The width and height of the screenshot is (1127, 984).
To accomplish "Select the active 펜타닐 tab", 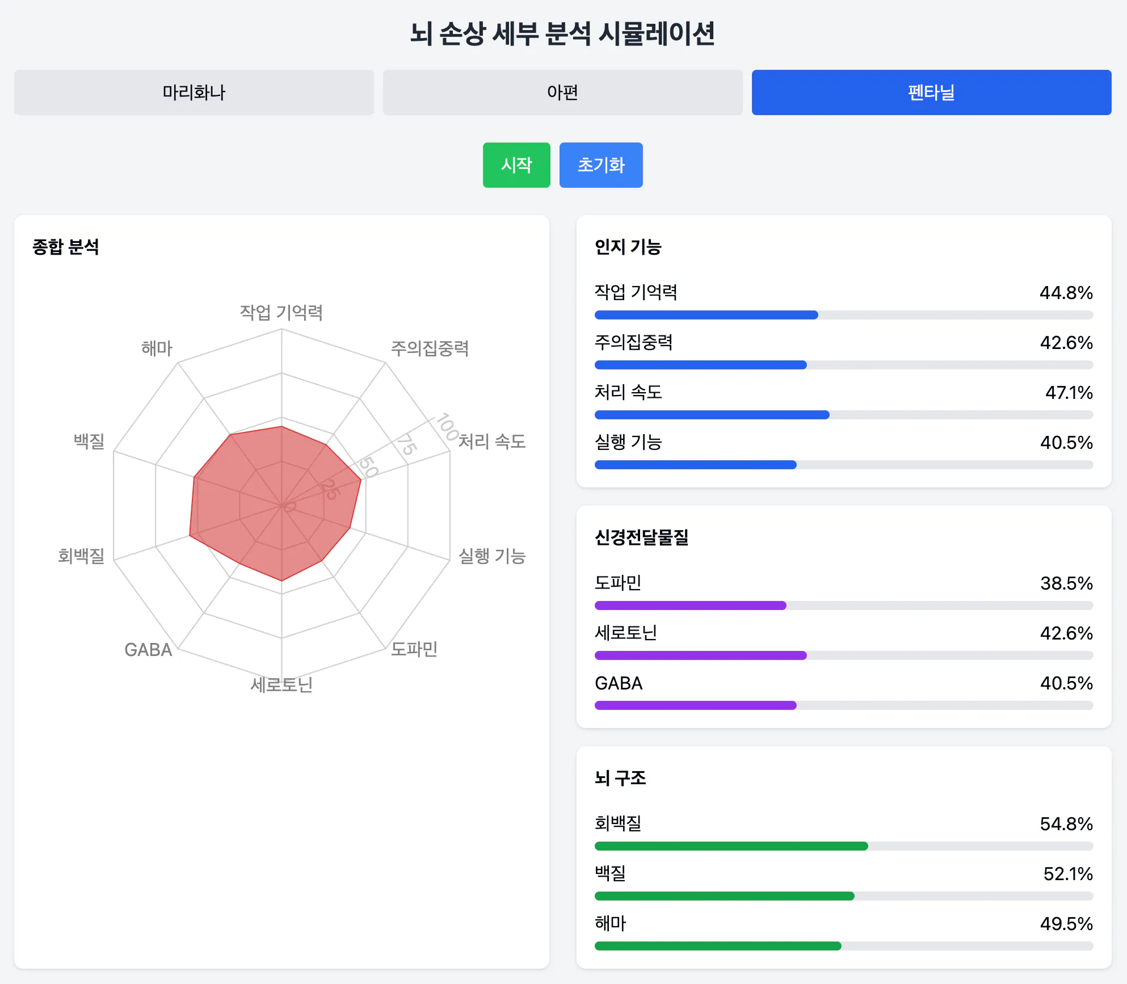I will coord(931,92).
